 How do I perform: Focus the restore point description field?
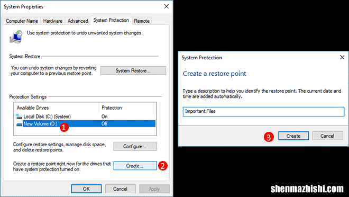(263, 112)
